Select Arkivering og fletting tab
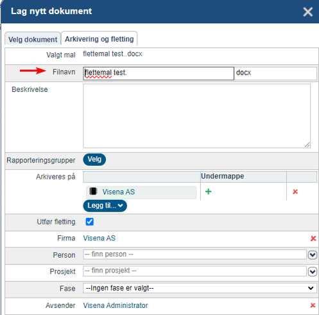This screenshot has width=319, height=315. 99,39
